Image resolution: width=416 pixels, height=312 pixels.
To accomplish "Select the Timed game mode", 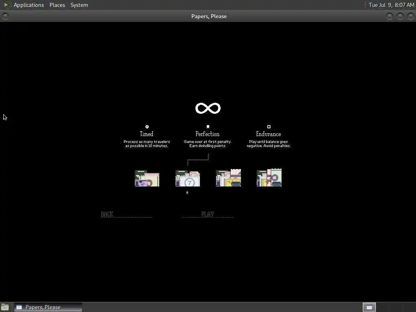I will click(146, 134).
